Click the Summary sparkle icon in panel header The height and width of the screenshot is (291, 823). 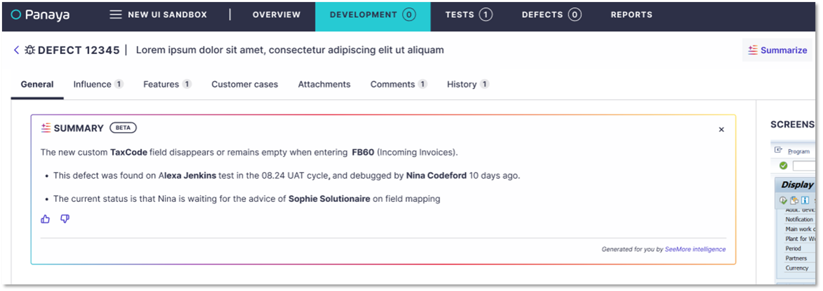(46, 128)
